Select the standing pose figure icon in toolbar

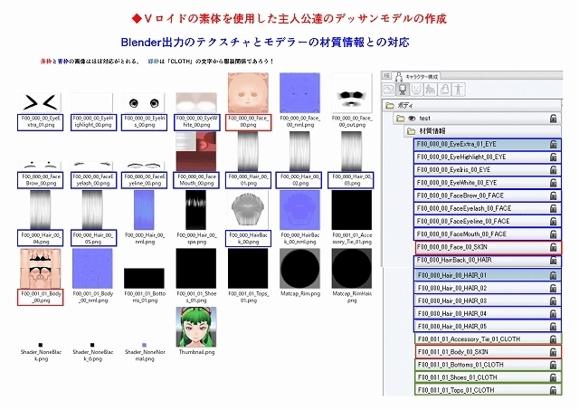[x=459, y=90]
